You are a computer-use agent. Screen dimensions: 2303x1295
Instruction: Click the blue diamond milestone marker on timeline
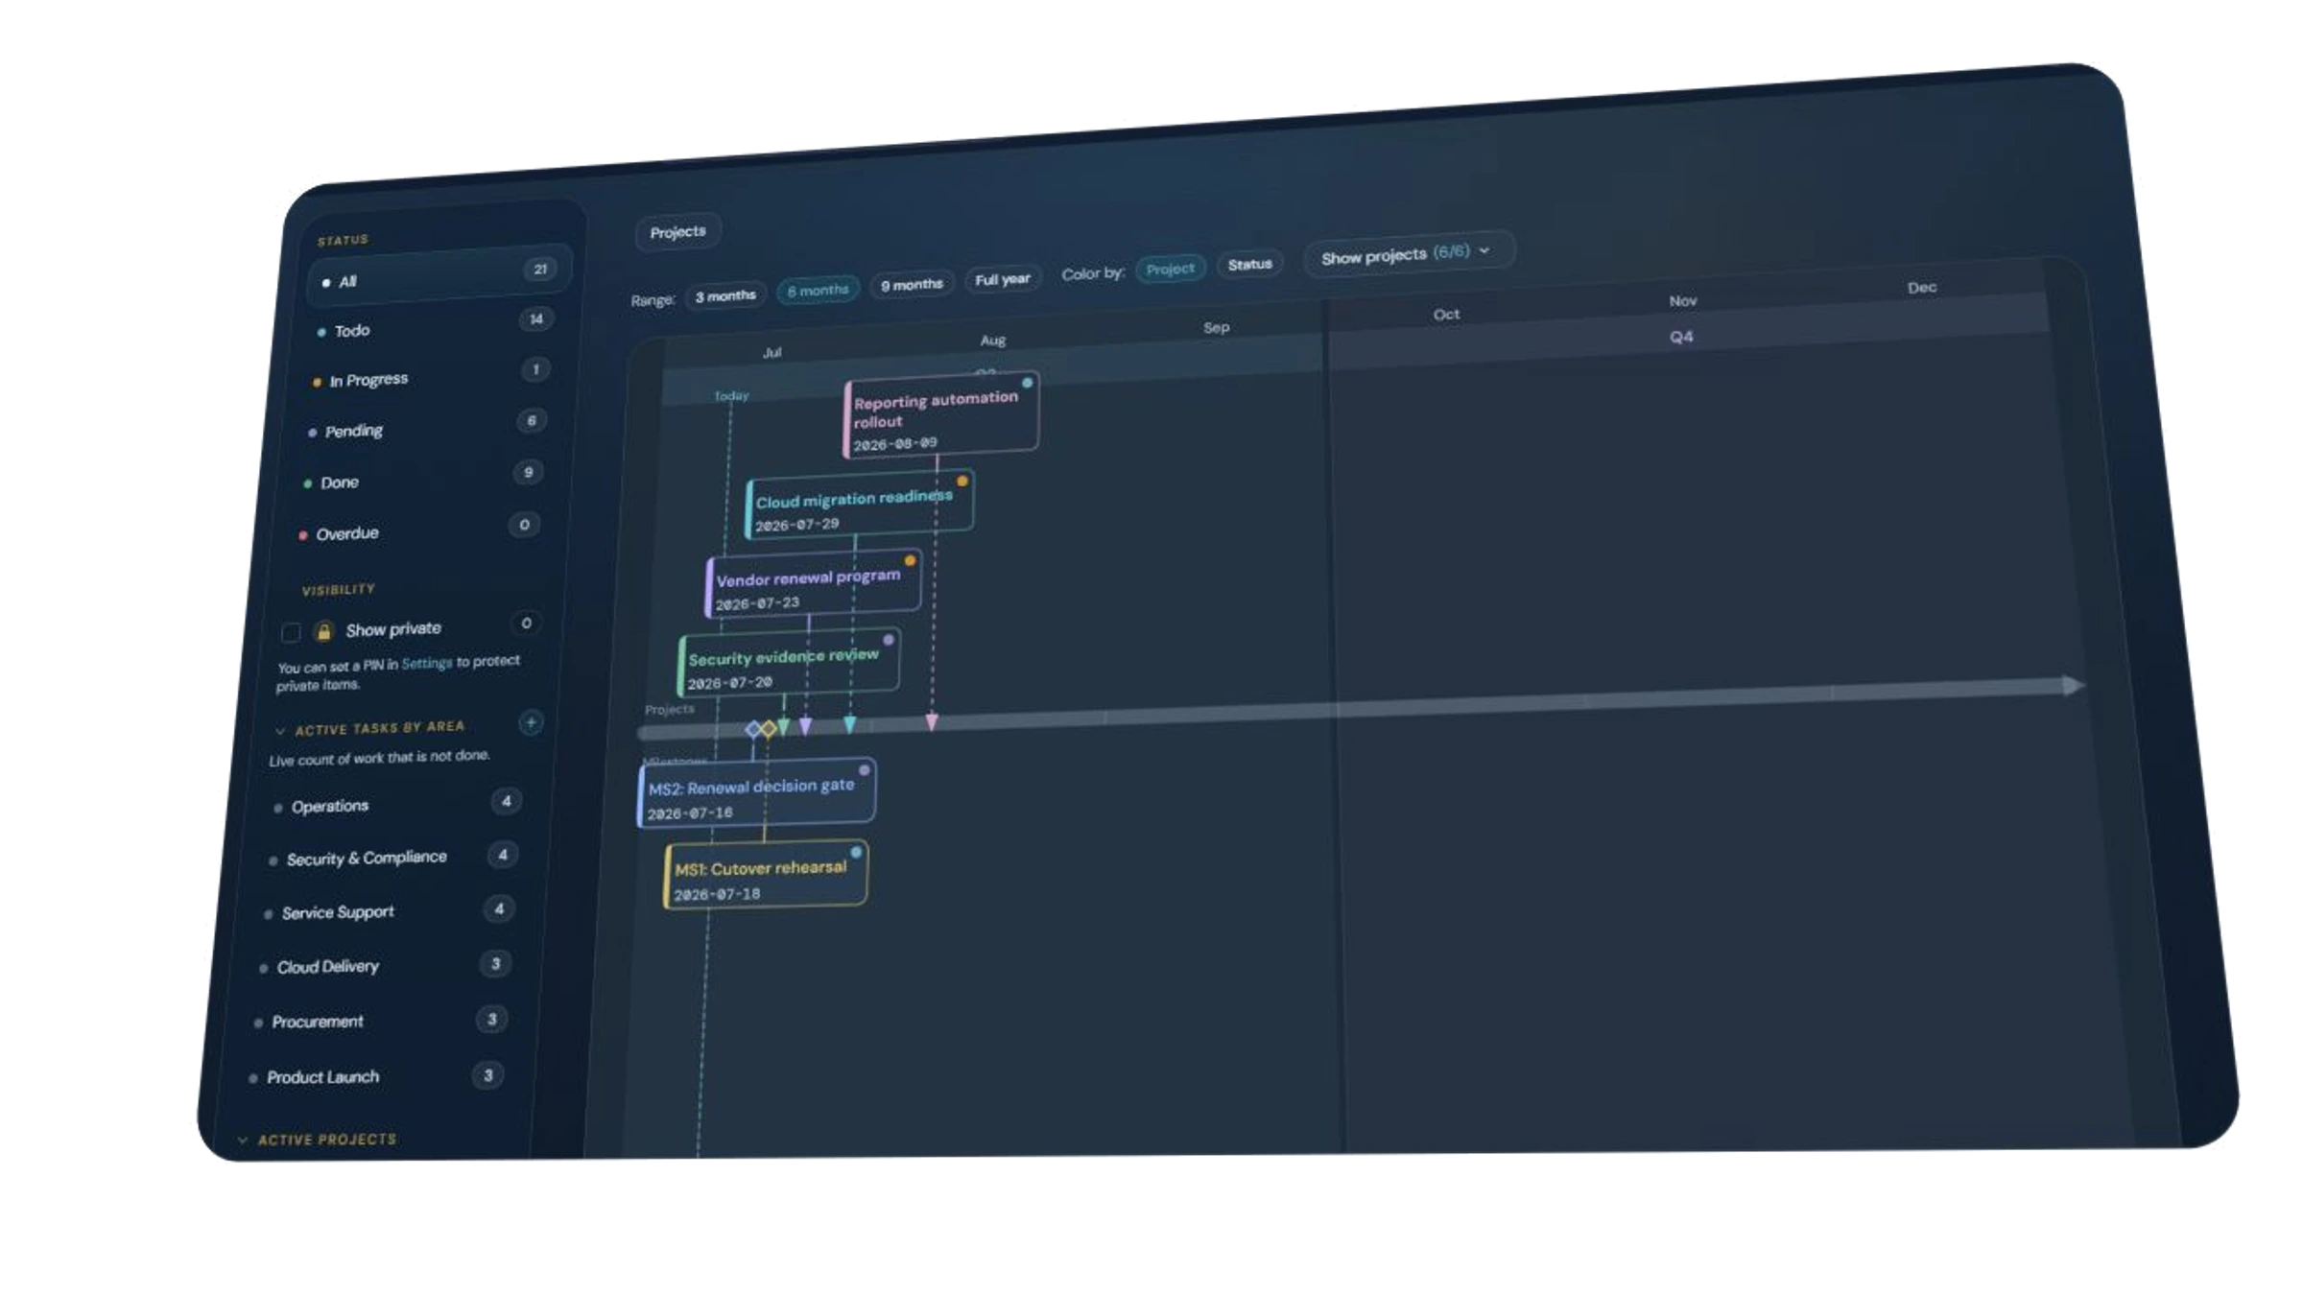[753, 729]
